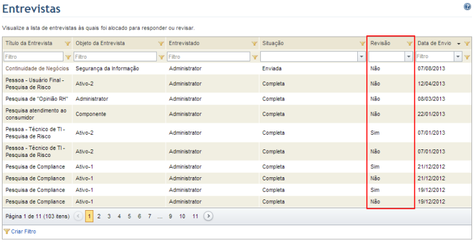Click filter icon in Título da Entrevista header
474x243 pixels.
click(68, 44)
